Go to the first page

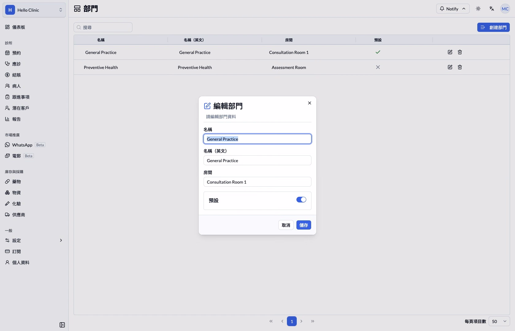(x=271, y=321)
